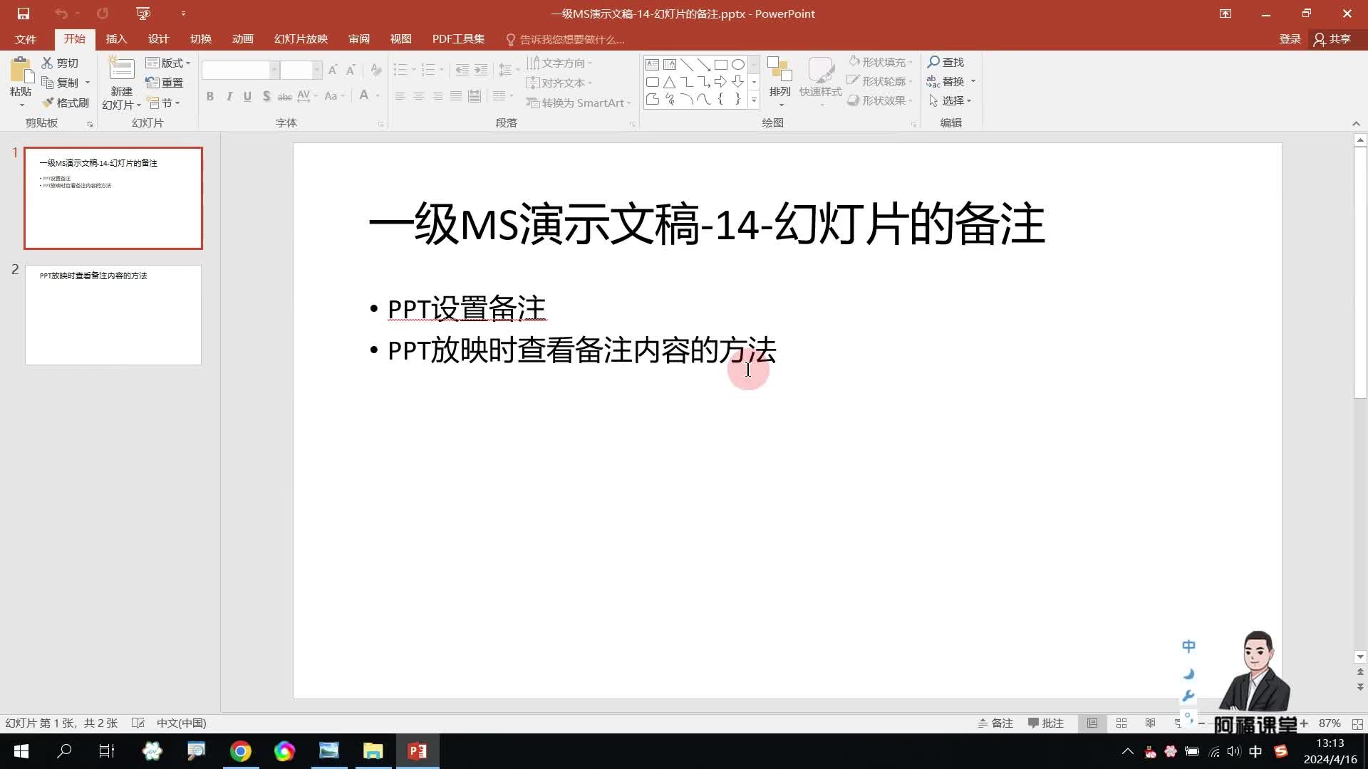Click the vertical scrollbar down arrow
Image resolution: width=1368 pixels, height=769 pixels.
point(1360,657)
